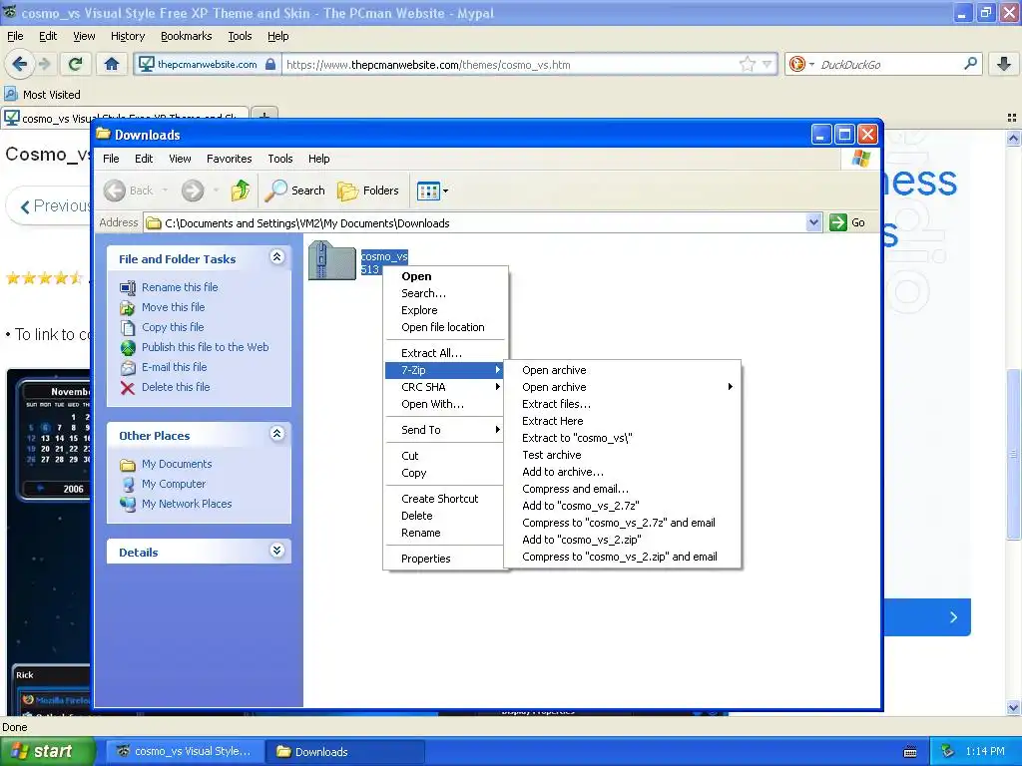Open the Views icon in Explorer toolbar
Image resolution: width=1022 pixels, height=766 pixels.
[x=428, y=191]
